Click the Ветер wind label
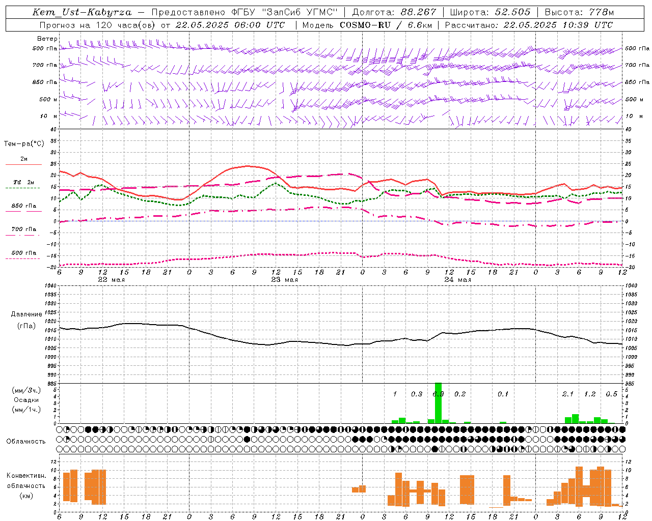This screenshot has height=521, width=652. [x=47, y=39]
